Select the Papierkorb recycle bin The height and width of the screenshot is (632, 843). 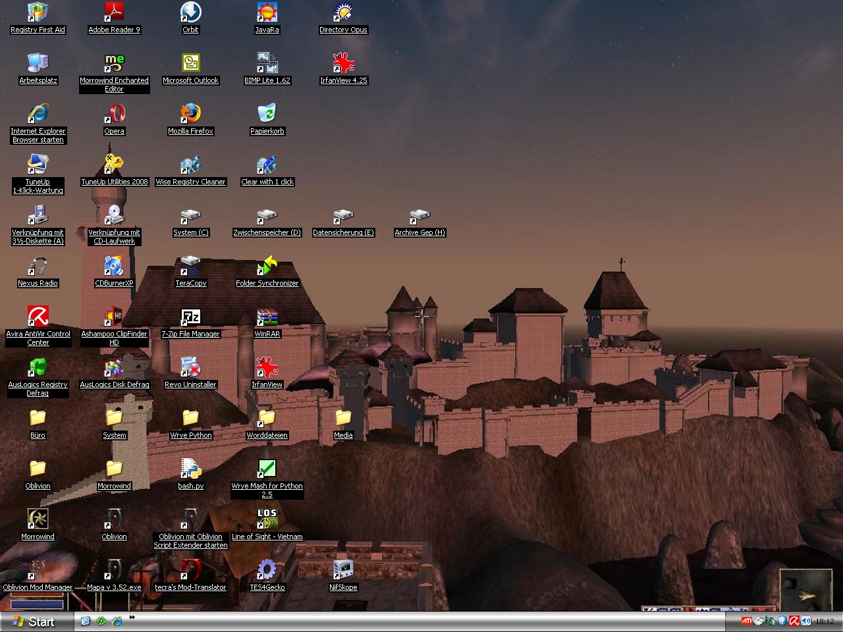pyautogui.click(x=267, y=114)
